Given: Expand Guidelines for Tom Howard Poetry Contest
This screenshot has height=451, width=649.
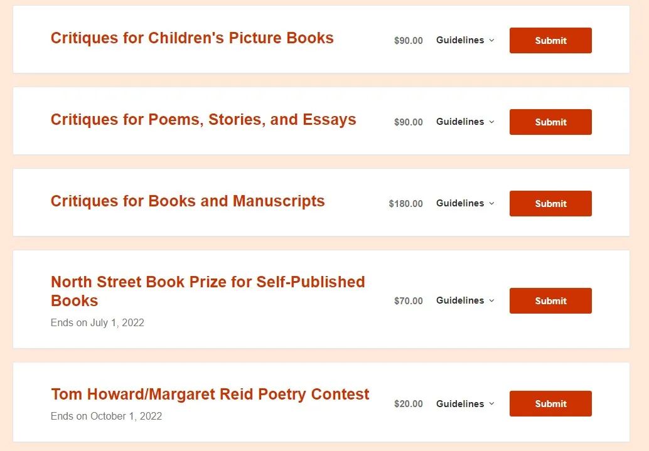Looking at the screenshot, I should pyautogui.click(x=465, y=404).
